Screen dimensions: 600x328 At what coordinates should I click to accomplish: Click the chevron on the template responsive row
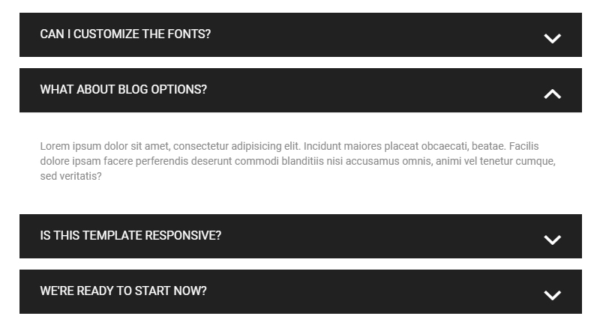coord(552,240)
